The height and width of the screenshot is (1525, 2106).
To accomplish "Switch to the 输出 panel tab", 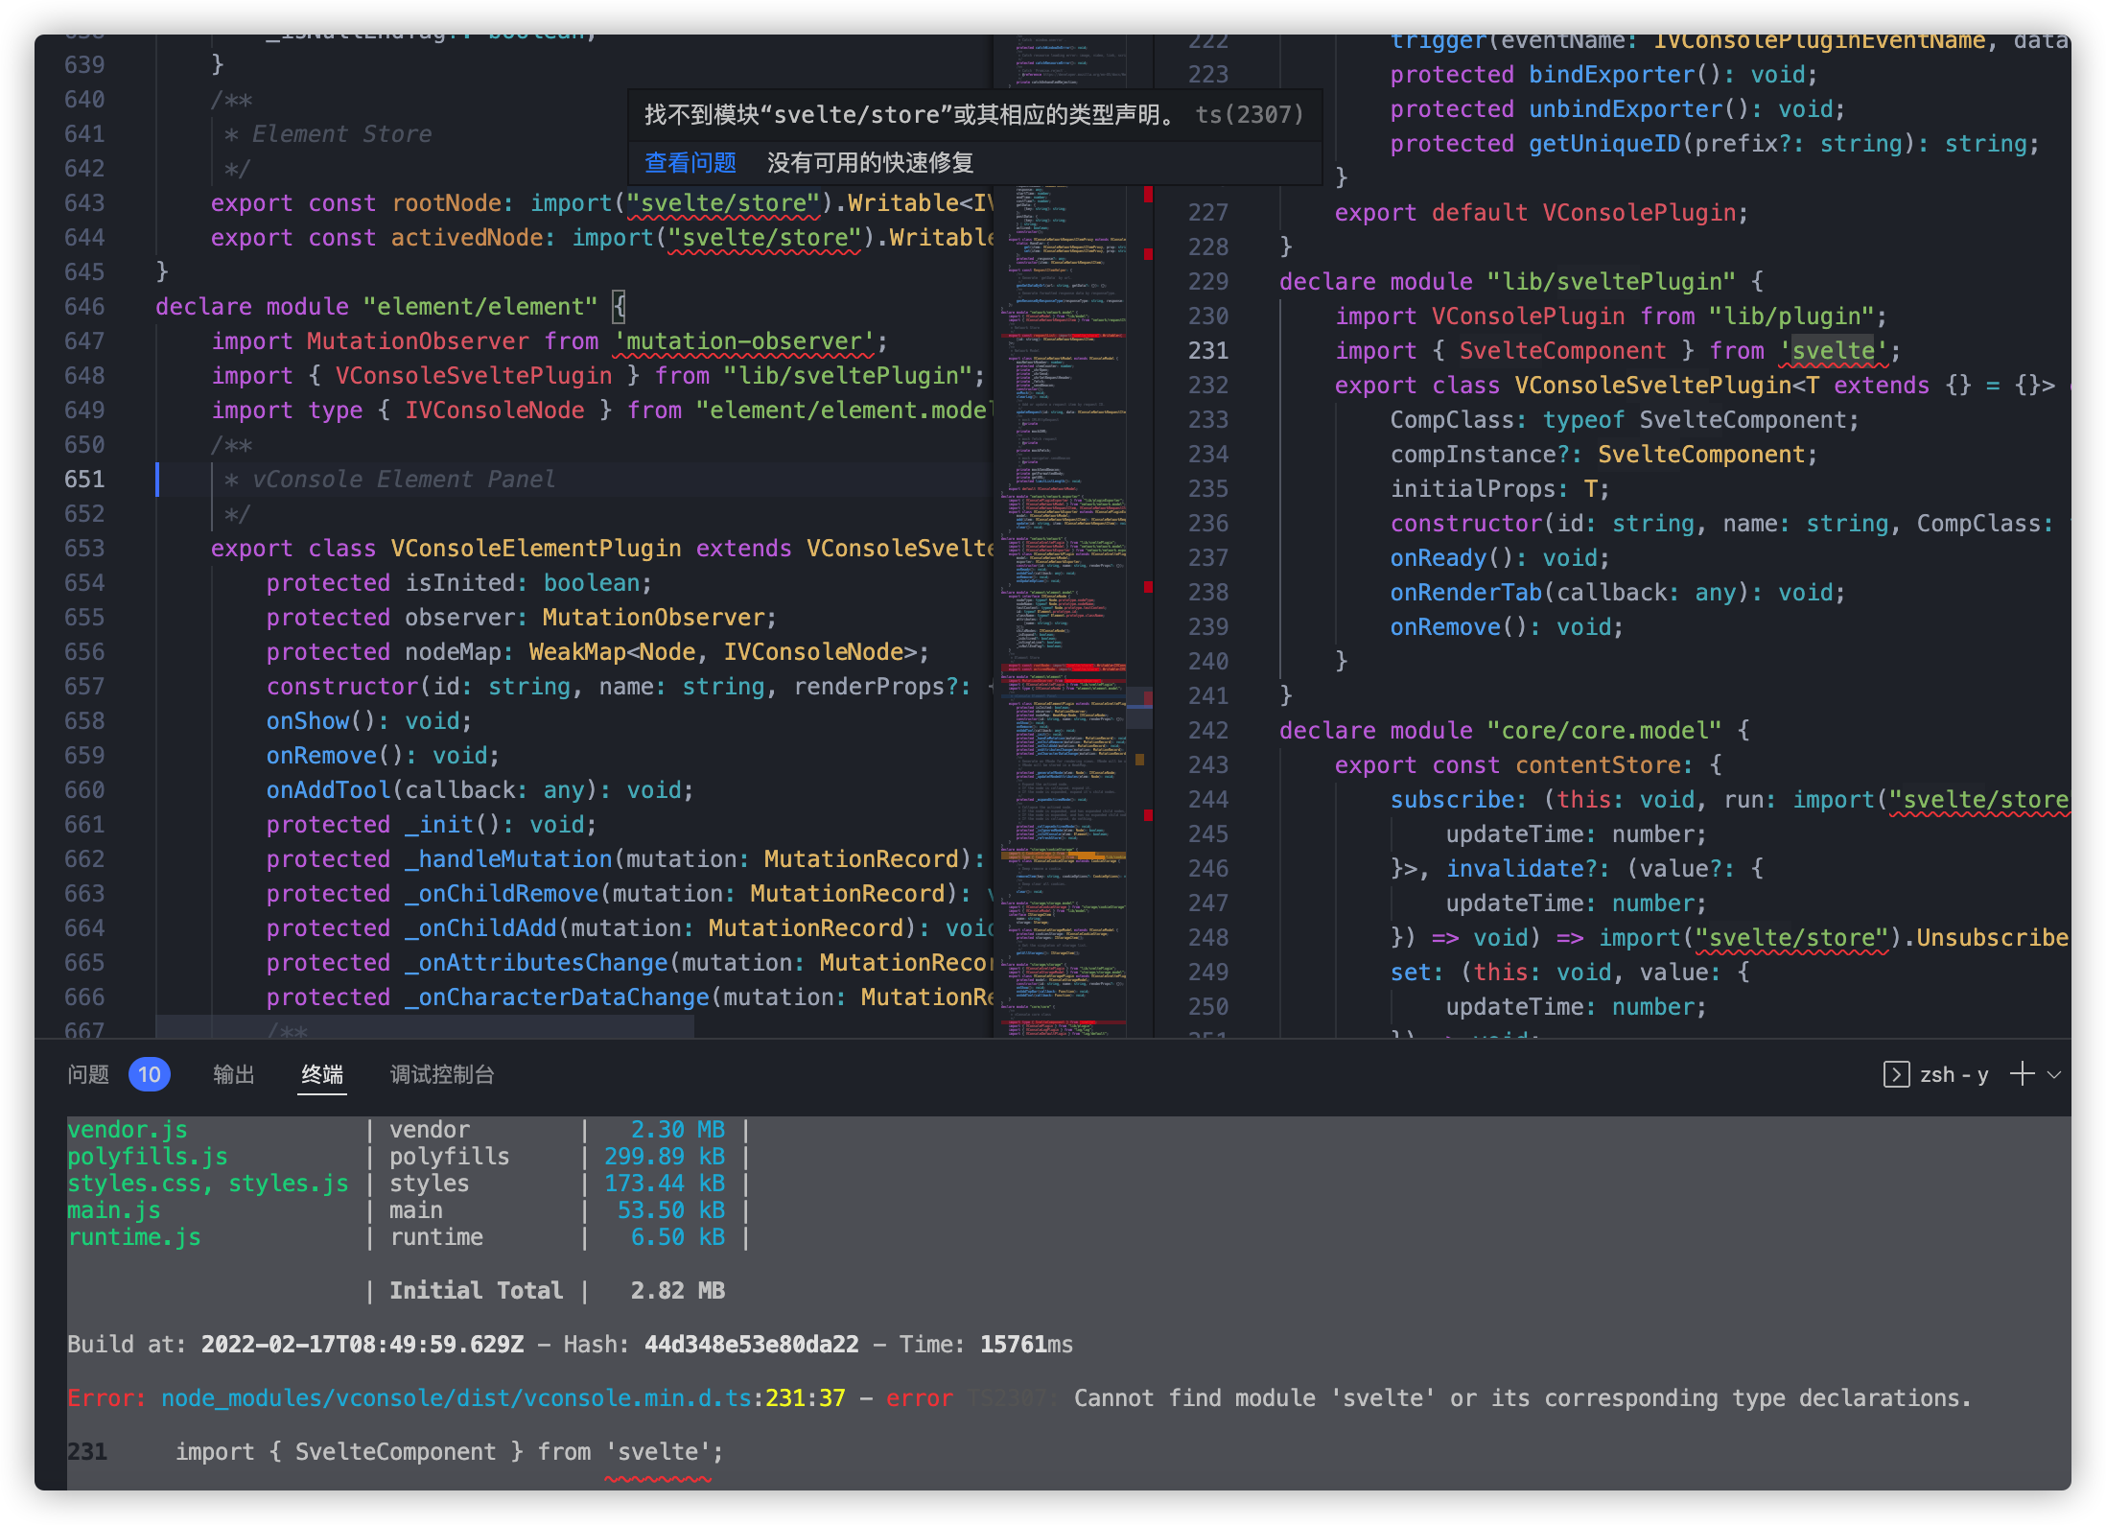I will [233, 1074].
